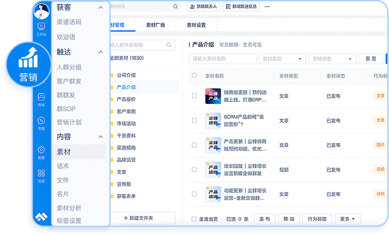
Task: Open thumbnail of 培训回放 video
Action: pos(213,169)
